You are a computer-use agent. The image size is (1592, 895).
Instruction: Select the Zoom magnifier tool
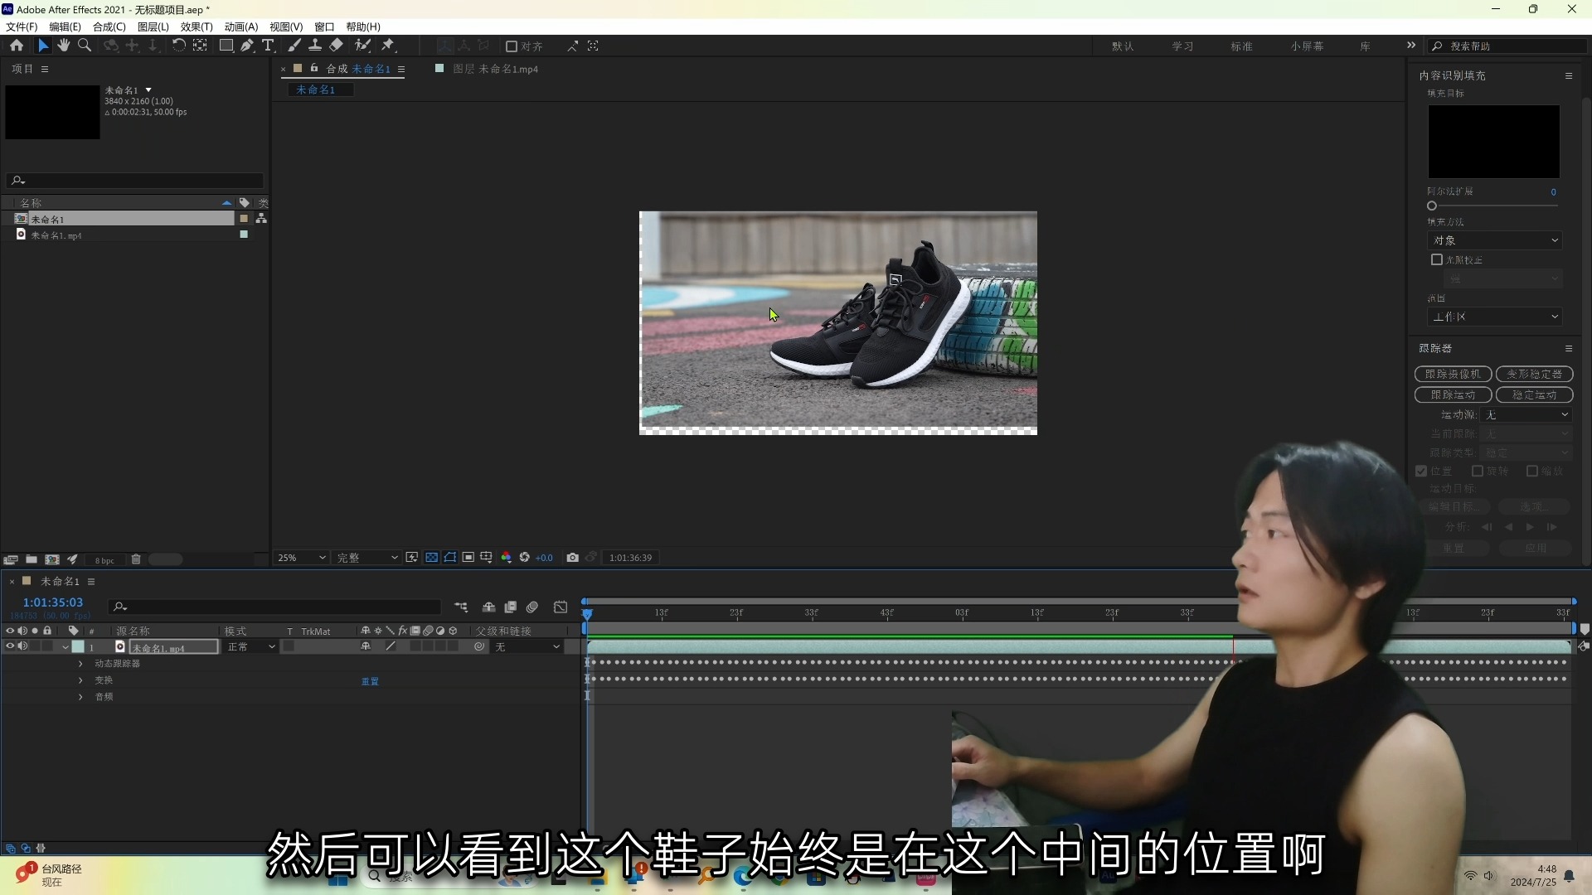[85, 46]
